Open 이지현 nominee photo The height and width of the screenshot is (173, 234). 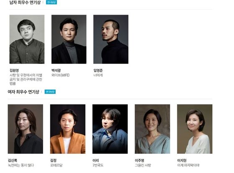[x=195, y=129]
